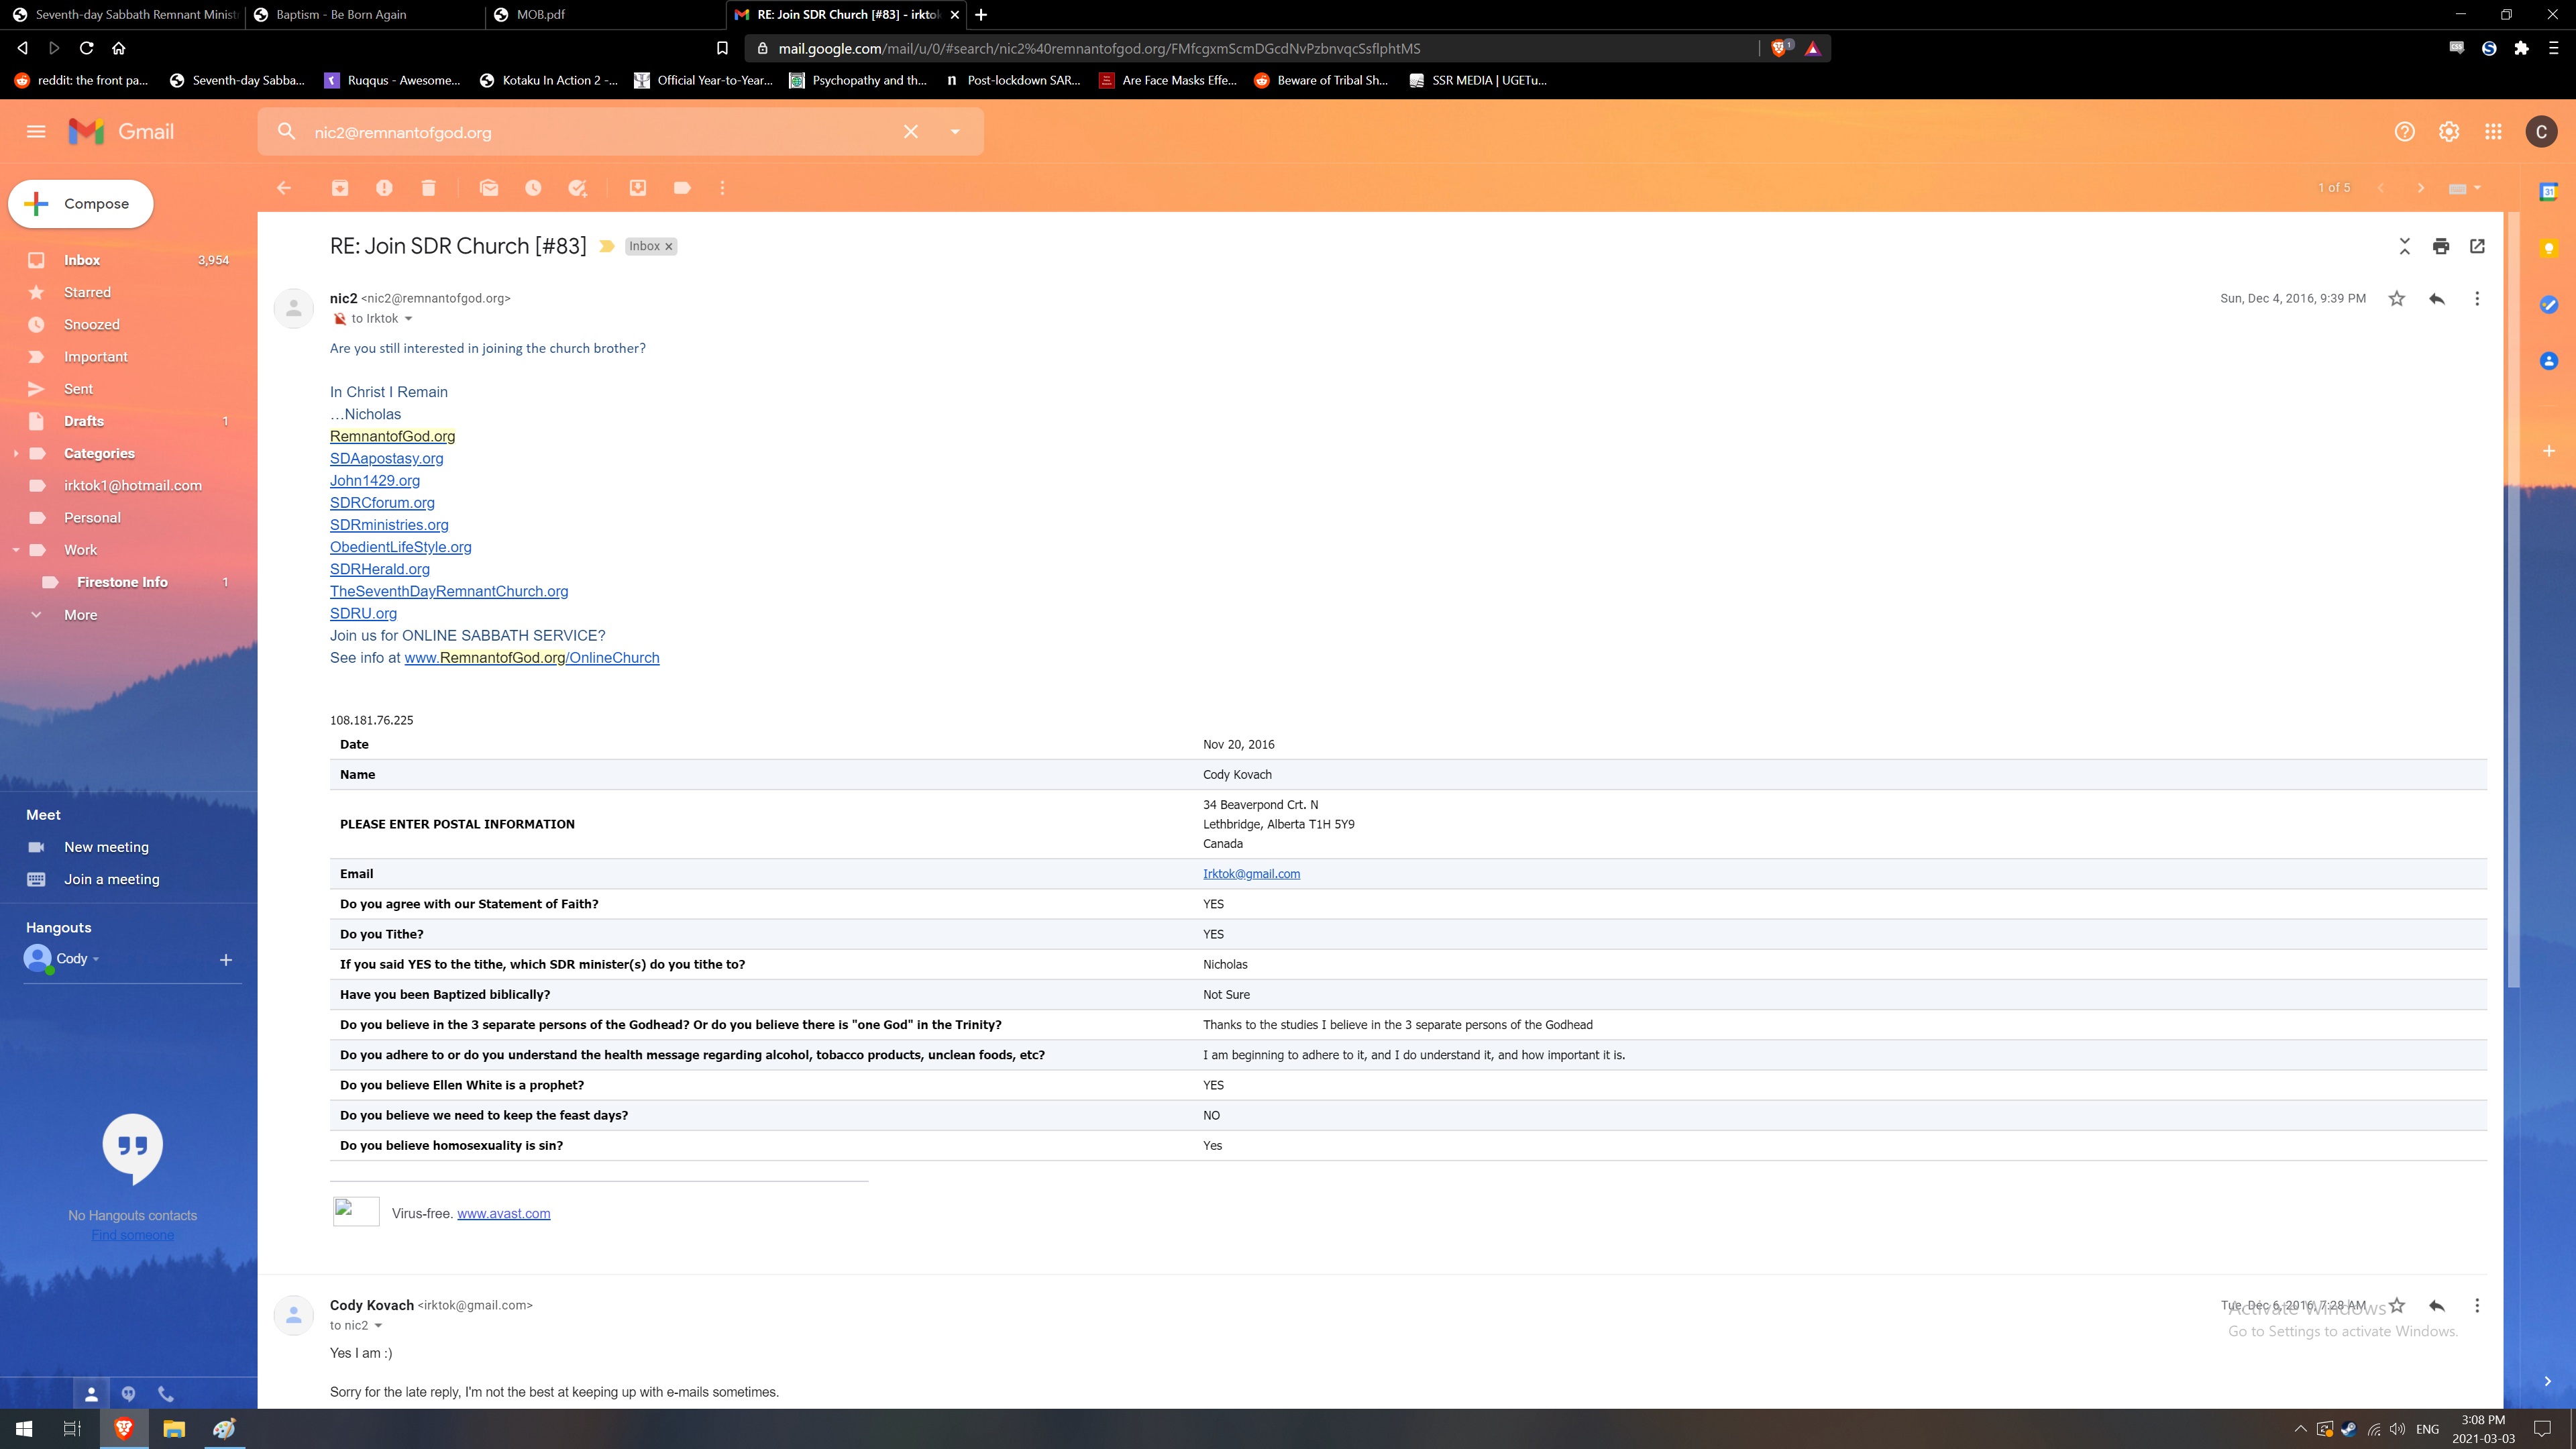Open the Gmail main menu hamburger
The width and height of the screenshot is (2576, 1449).
point(36,132)
